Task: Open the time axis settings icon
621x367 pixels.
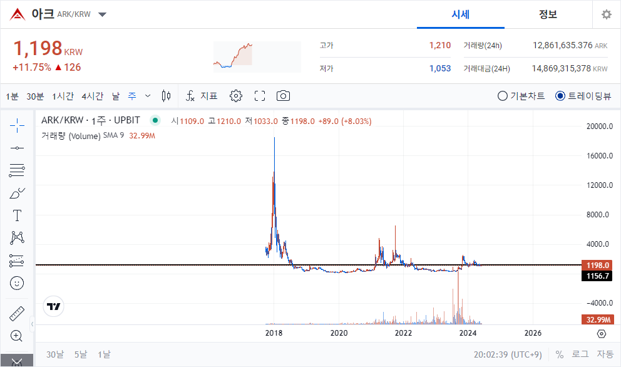Action: click(601, 334)
